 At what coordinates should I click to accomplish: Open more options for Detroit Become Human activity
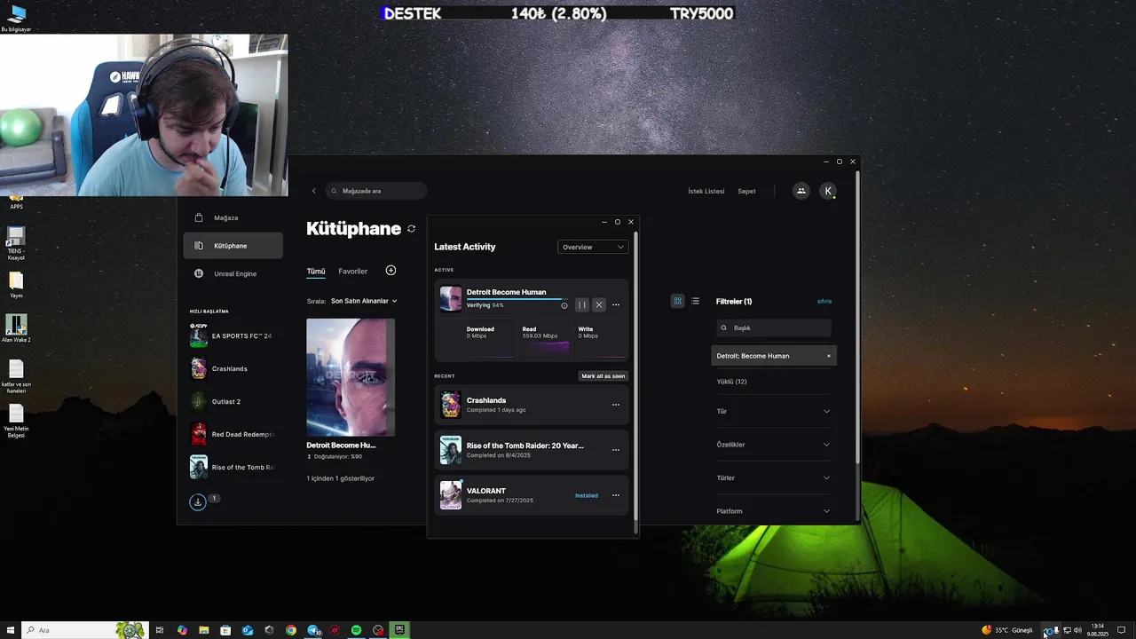coord(616,304)
